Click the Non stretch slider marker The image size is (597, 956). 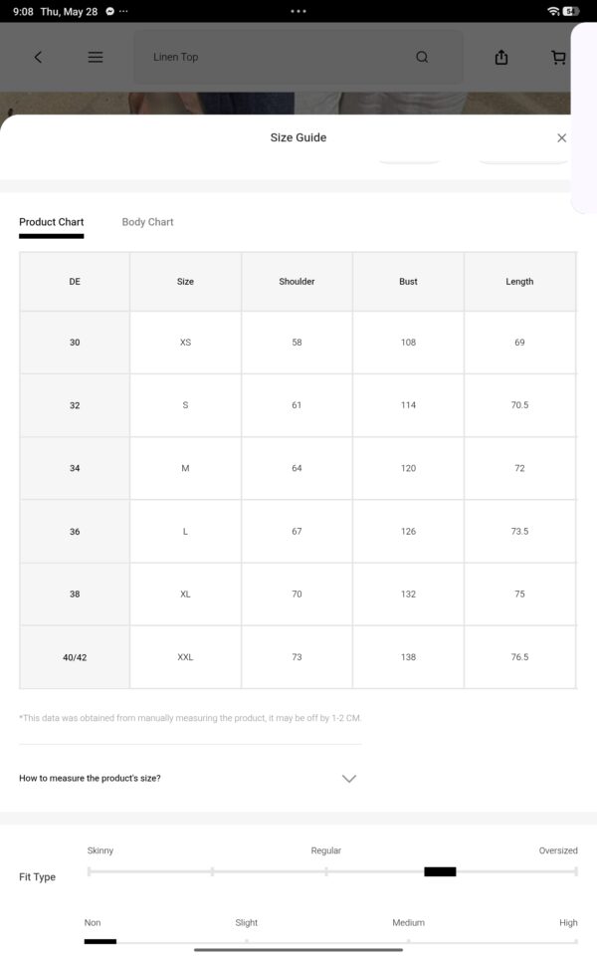tap(99, 941)
